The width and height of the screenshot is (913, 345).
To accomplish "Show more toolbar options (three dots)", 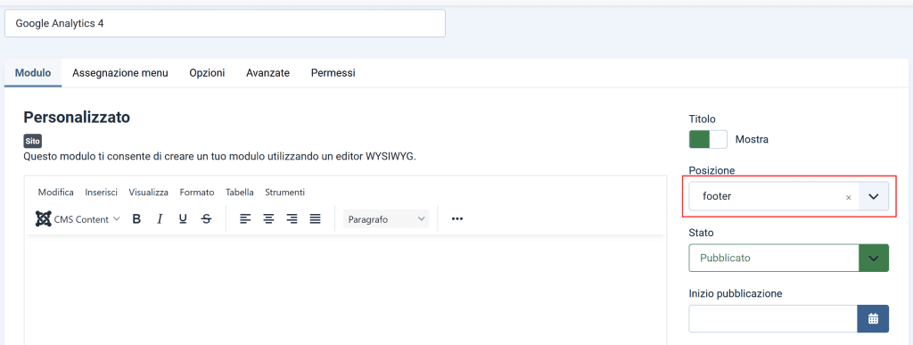I will (457, 218).
